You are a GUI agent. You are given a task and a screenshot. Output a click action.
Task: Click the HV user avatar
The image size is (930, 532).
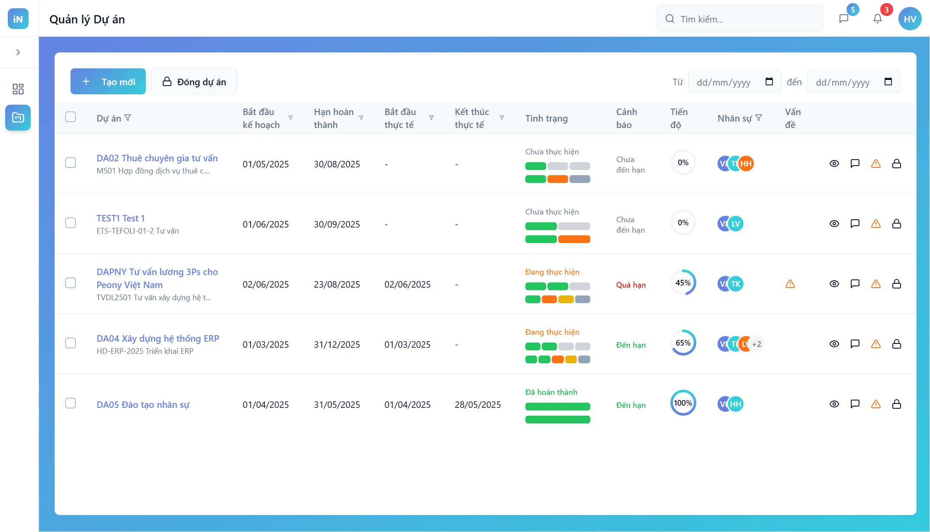point(910,19)
